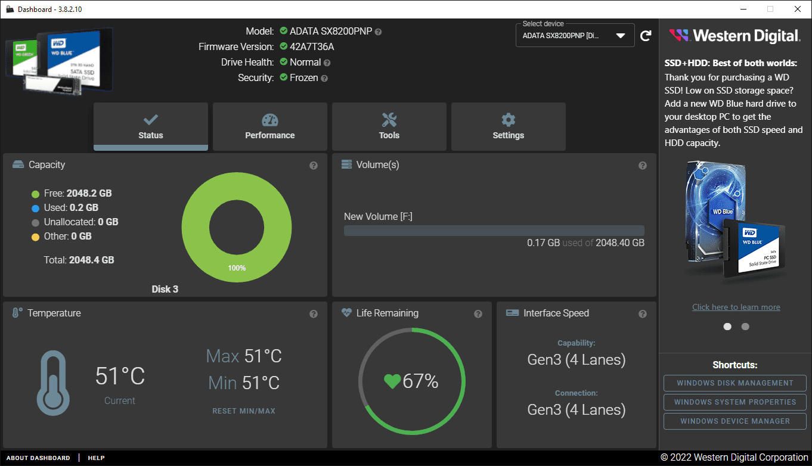Click the 'Total: 2048.4 GB' capacity text
The width and height of the screenshot is (812, 466).
click(x=79, y=260)
